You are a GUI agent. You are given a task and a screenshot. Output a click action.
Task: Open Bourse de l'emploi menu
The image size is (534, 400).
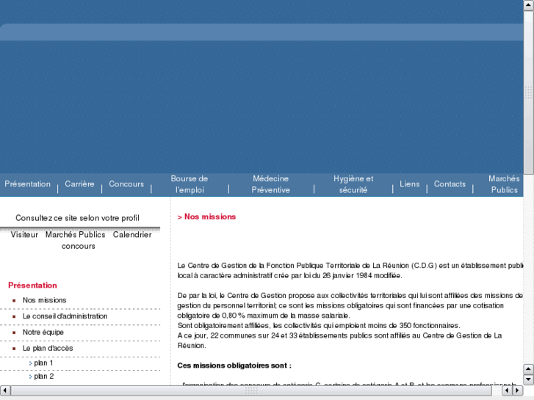(x=190, y=184)
